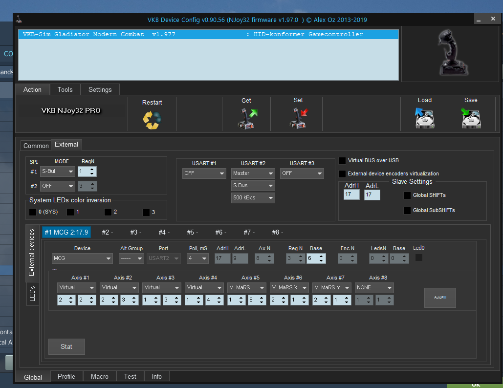Click the SPI #1 RegN stepper
Image resolution: width=503 pixels, height=388 pixels.
tap(87, 172)
